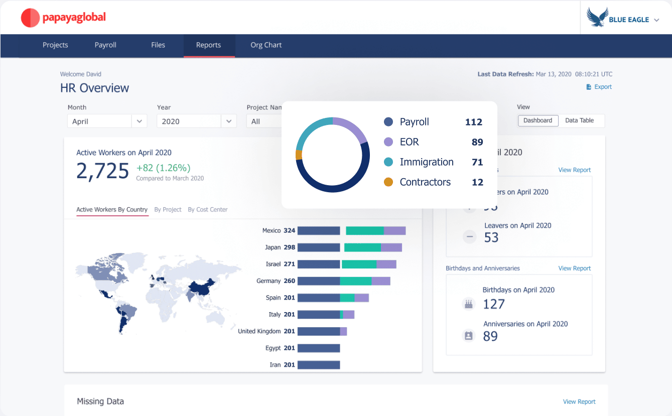Select the By Project tab
The image size is (672, 416).
(168, 210)
